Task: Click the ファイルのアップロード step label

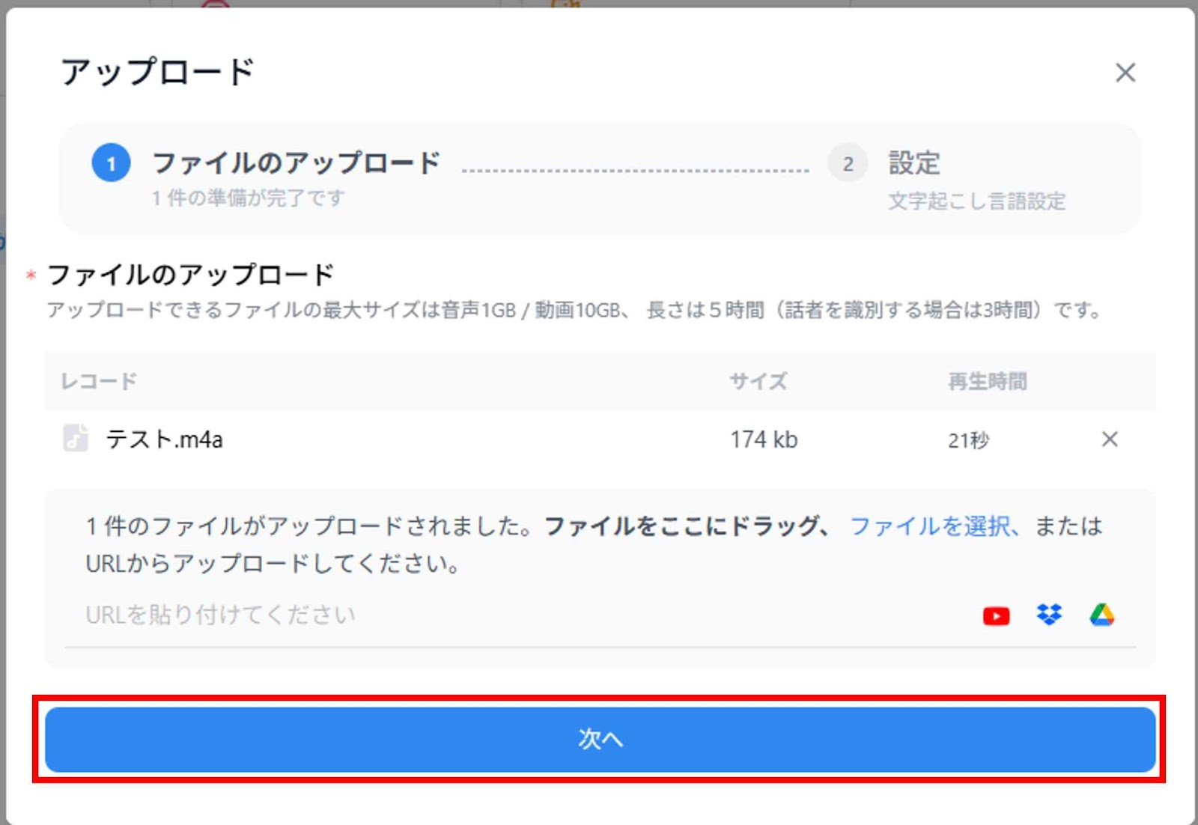Action: [296, 161]
